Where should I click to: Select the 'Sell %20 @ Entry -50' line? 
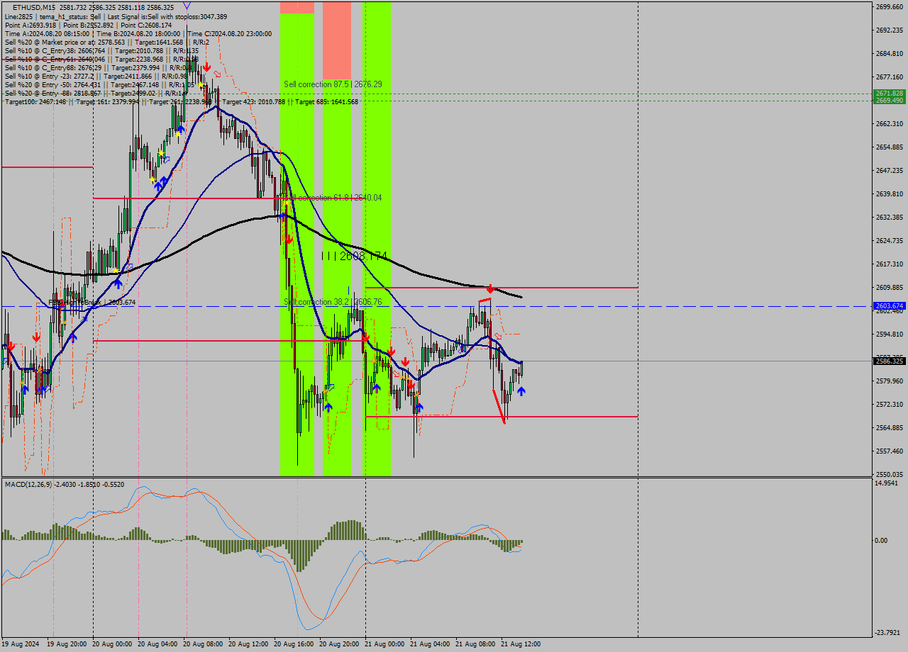[99, 84]
